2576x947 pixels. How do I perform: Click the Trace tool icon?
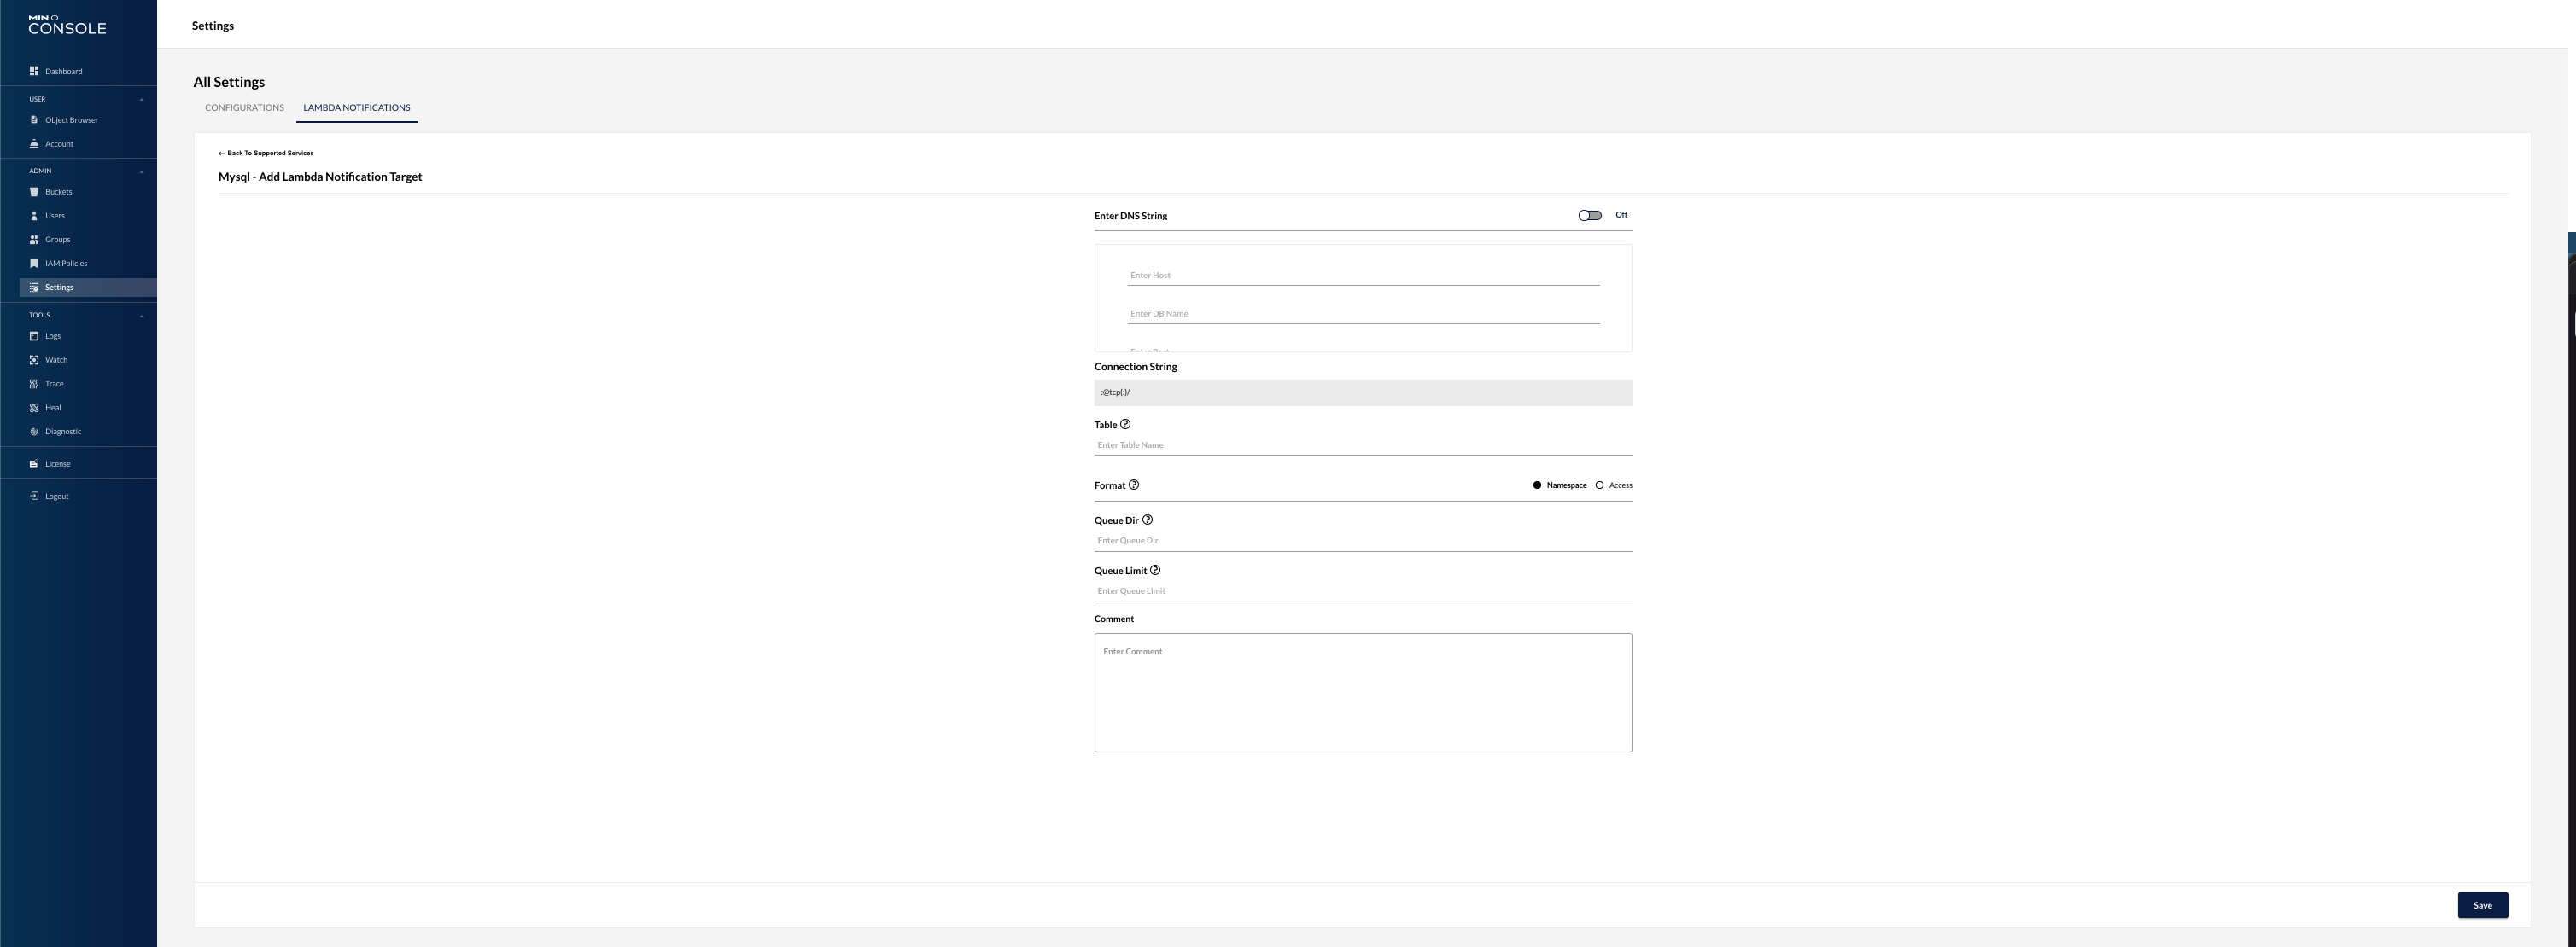[34, 384]
